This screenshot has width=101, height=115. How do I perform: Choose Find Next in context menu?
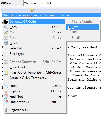coord(34,97)
